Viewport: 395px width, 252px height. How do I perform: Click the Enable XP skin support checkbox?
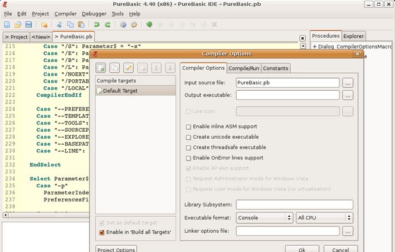(188, 169)
